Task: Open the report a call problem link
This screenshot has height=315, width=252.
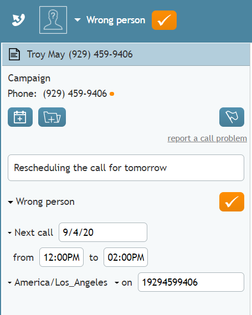Action: coord(207,138)
